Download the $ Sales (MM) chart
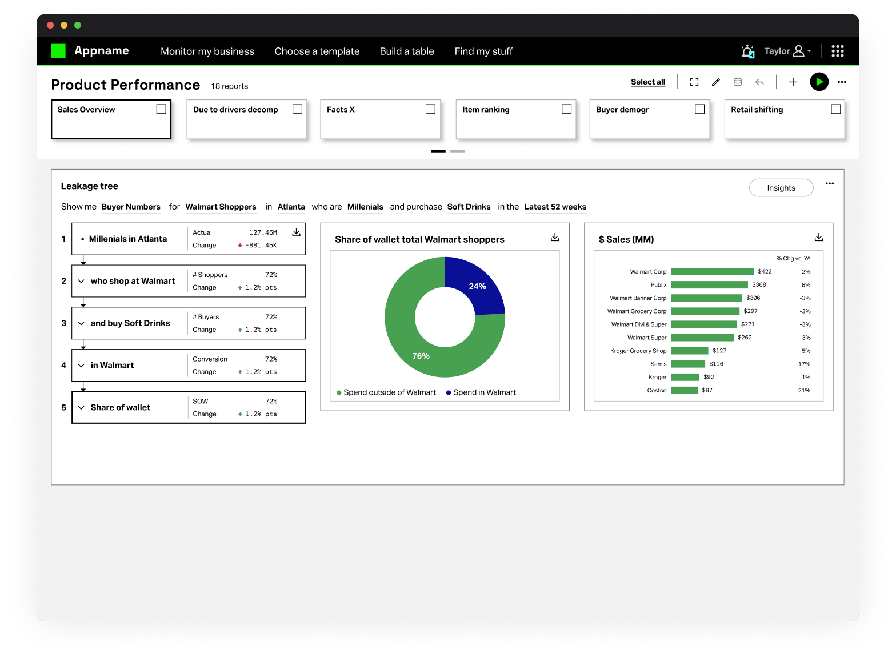Image resolution: width=896 pixels, height=658 pixels. (x=818, y=238)
